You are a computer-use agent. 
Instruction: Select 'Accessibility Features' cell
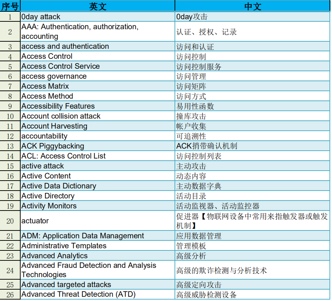(x=98, y=106)
